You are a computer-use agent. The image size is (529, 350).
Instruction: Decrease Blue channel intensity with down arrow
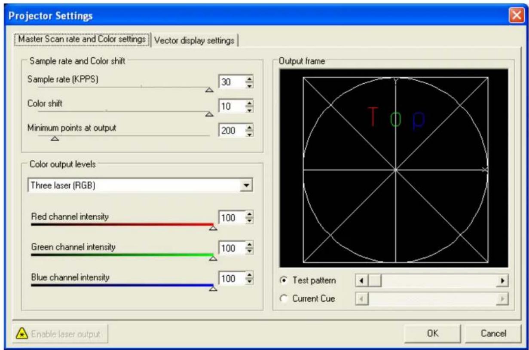tap(249, 282)
